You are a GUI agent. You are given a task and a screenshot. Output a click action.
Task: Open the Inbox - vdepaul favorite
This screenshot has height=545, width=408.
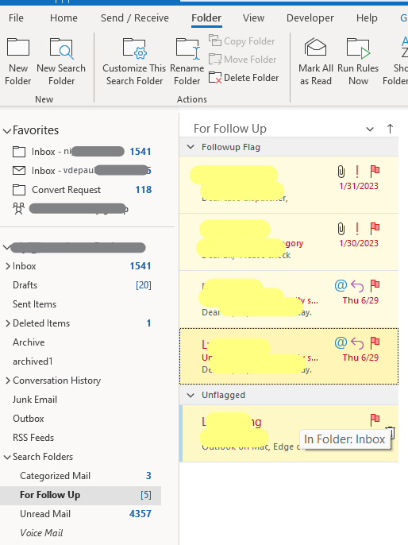point(82,170)
